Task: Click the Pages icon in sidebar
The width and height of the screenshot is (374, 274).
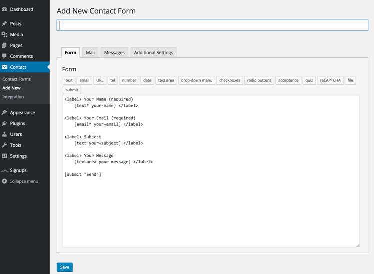Action: 5,46
